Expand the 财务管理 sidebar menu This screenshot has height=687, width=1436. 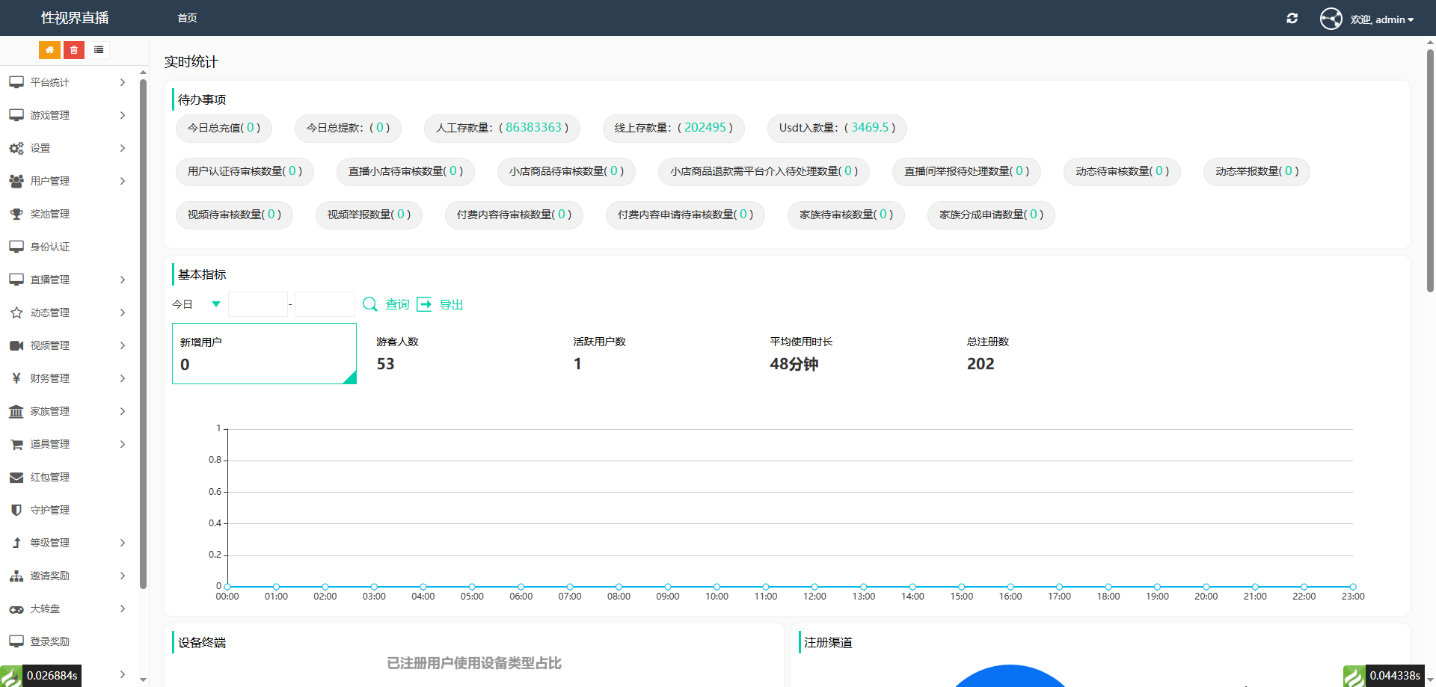click(x=67, y=378)
